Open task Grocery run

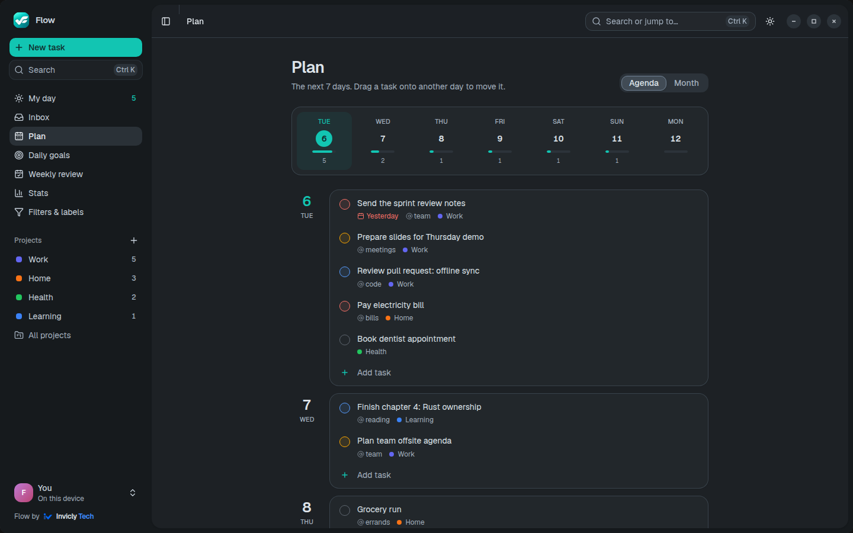tap(379, 509)
